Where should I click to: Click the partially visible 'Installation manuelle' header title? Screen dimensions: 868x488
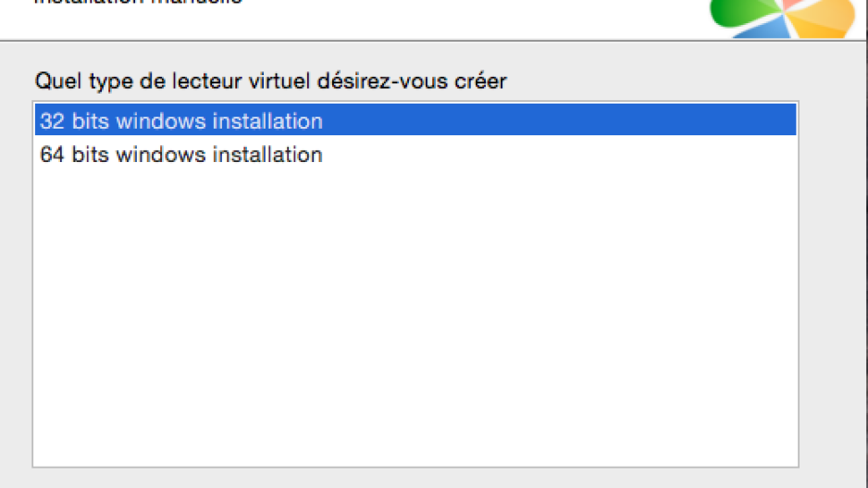pos(139,2)
